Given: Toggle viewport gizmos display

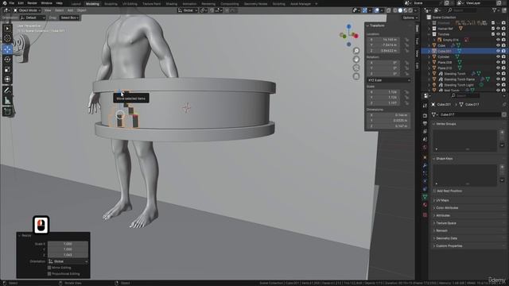Looking at the screenshot, I should coord(365,10).
